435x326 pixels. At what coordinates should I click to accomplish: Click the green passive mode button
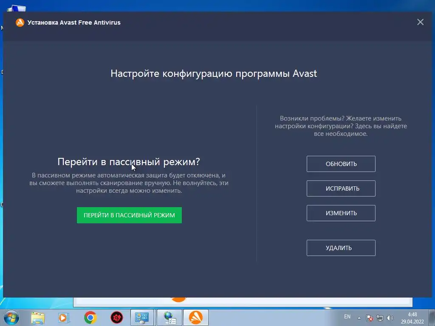coord(129,215)
